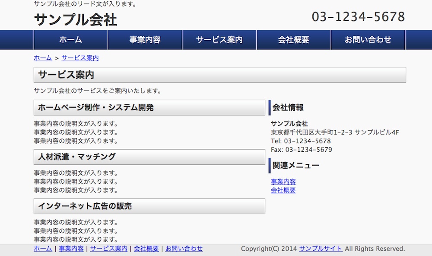Open 会社概要 link under 関連メニュー
The height and width of the screenshot is (256, 432).
283,190
